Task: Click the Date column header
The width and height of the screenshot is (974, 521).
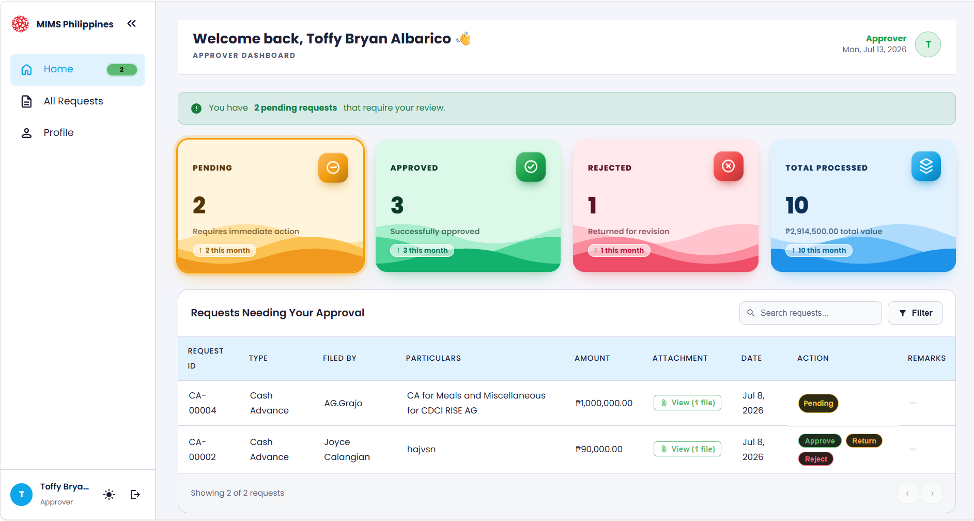Action: coord(751,359)
